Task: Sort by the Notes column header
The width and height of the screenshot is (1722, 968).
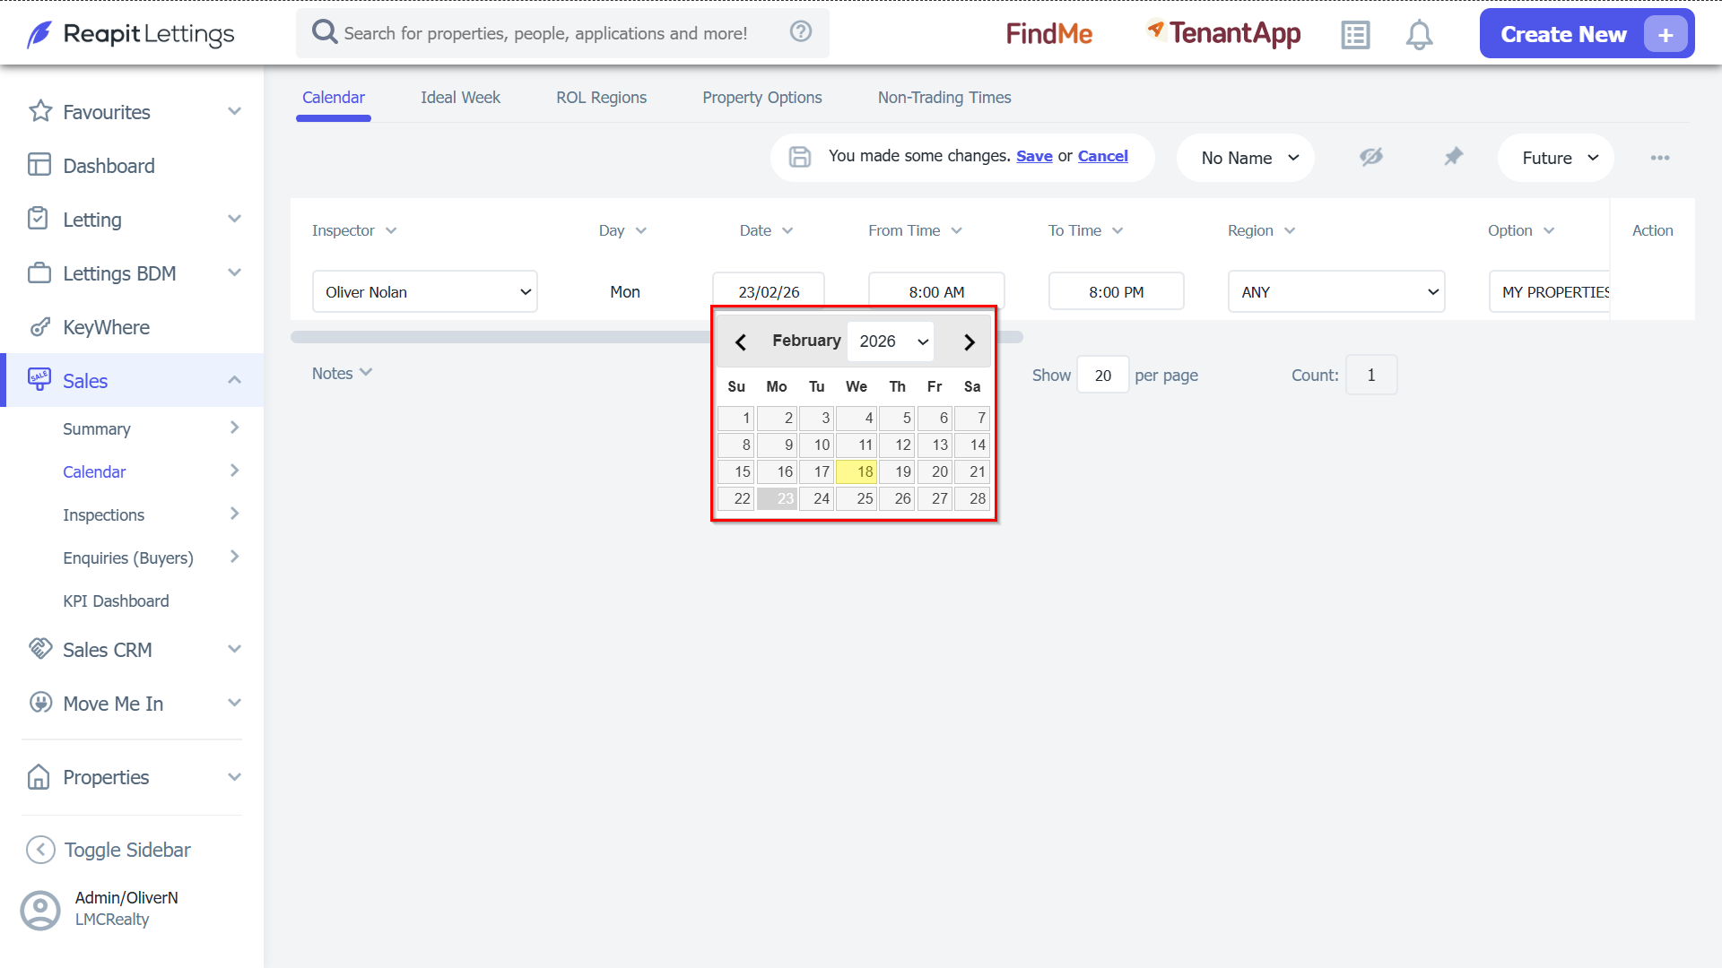Action: [x=341, y=373]
